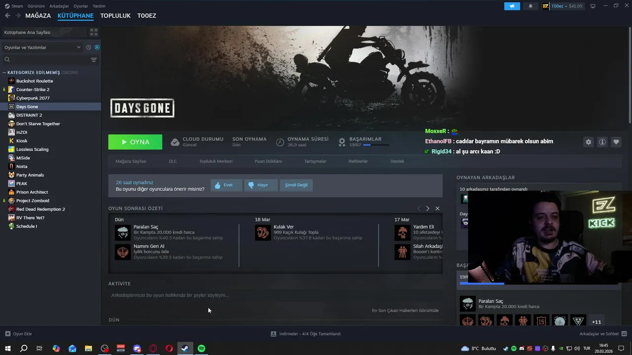This screenshot has height=355, width=632.
Task: Open Kulak Ver achievement icon
Action: [263, 233]
